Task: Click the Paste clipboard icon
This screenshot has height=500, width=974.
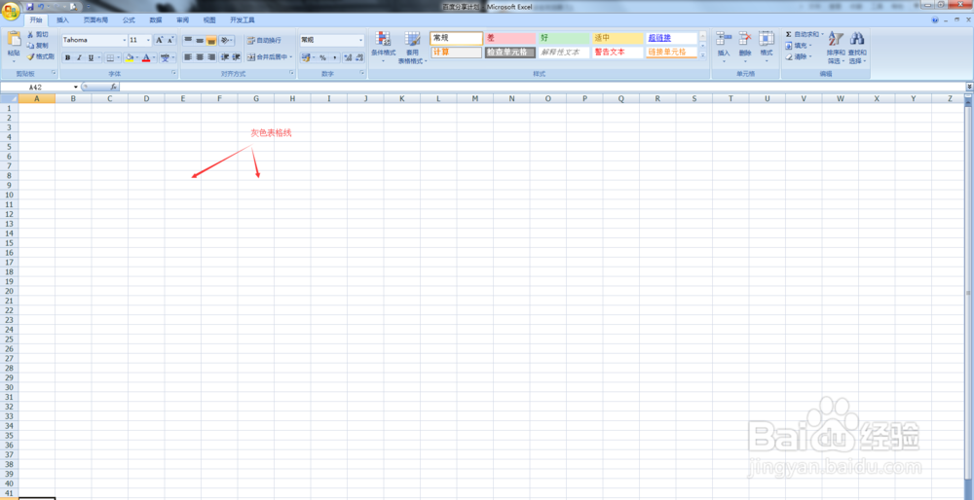Action: (x=13, y=40)
